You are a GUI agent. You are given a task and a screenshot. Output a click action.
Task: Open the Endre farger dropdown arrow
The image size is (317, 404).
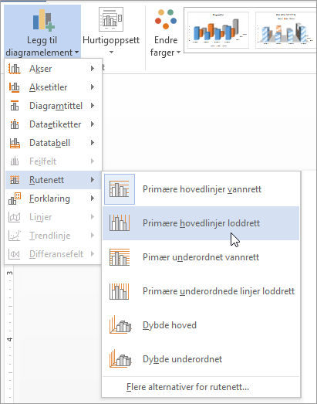coord(178,53)
